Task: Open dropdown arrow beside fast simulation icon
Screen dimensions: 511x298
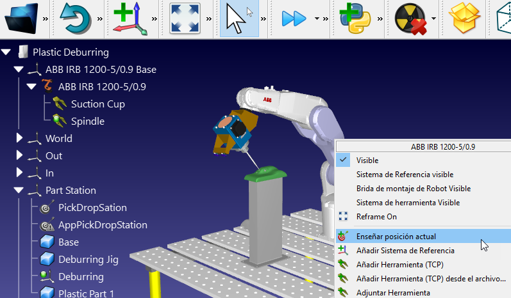Action: click(317, 19)
